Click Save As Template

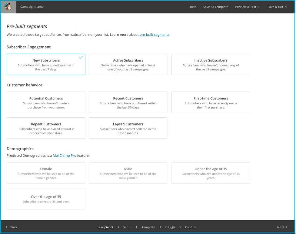tap(216, 7)
